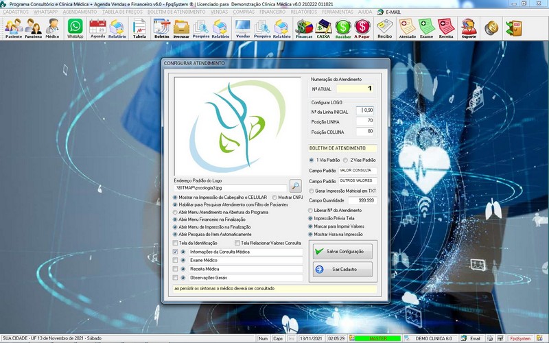
Task: Click Sair Cadastro button
Action: 342,269
